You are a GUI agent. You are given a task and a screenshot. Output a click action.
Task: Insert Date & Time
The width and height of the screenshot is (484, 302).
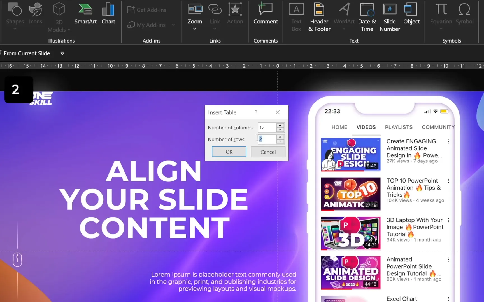(367, 17)
